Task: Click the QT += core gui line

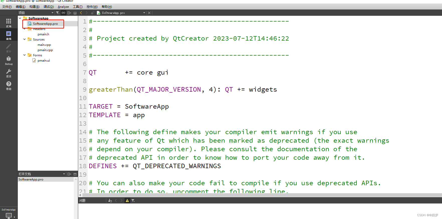Action: 129,73
